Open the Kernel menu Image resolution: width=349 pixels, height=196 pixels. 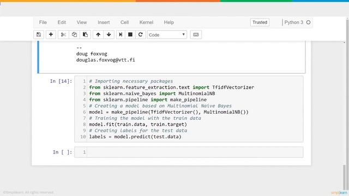[x=146, y=22]
